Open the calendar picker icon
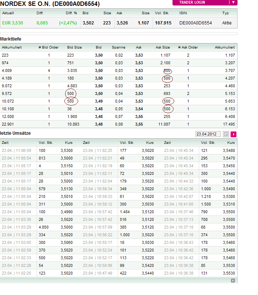Screen dimensions: 258x295 (x=226, y=134)
